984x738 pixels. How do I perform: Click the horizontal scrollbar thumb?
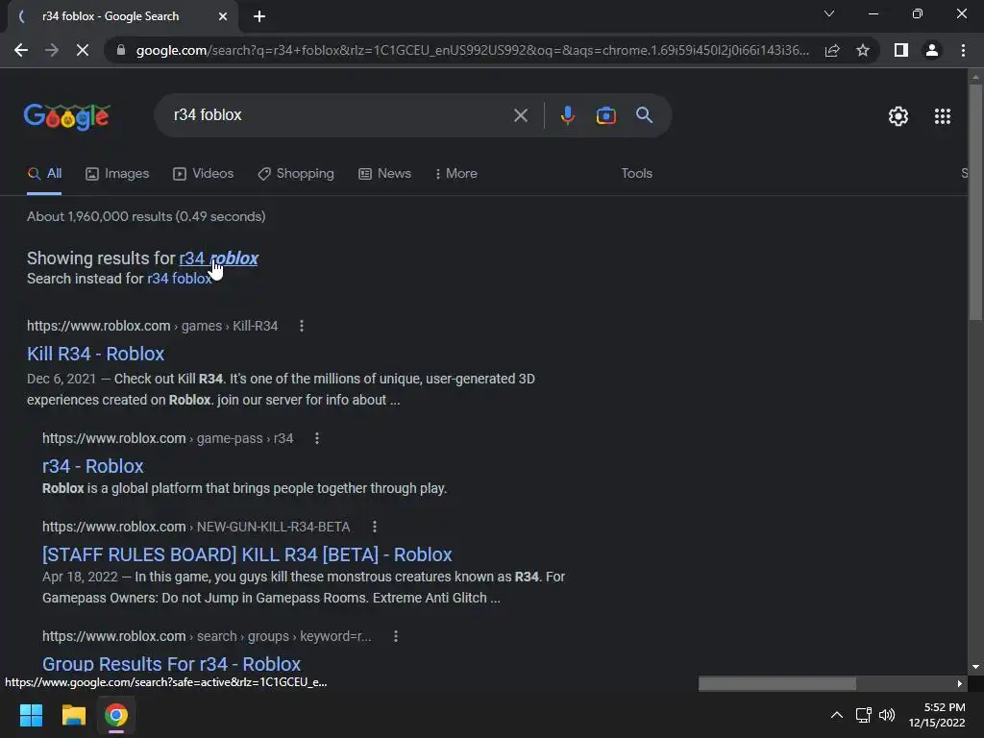[776, 683]
